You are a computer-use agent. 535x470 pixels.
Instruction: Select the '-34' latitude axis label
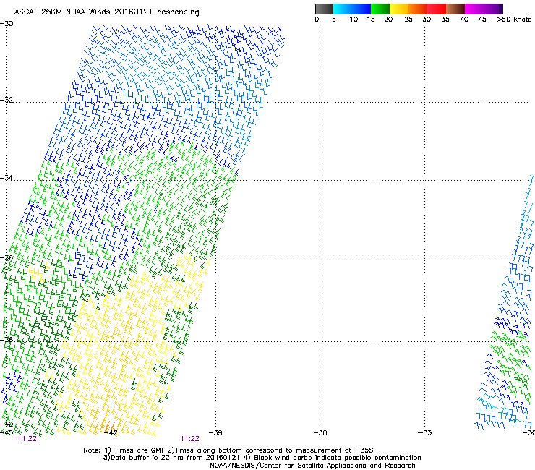coord(7,178)
